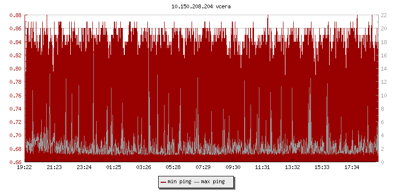Click the 03:26 time axis label
393x196 pixels.
point(143,168)
